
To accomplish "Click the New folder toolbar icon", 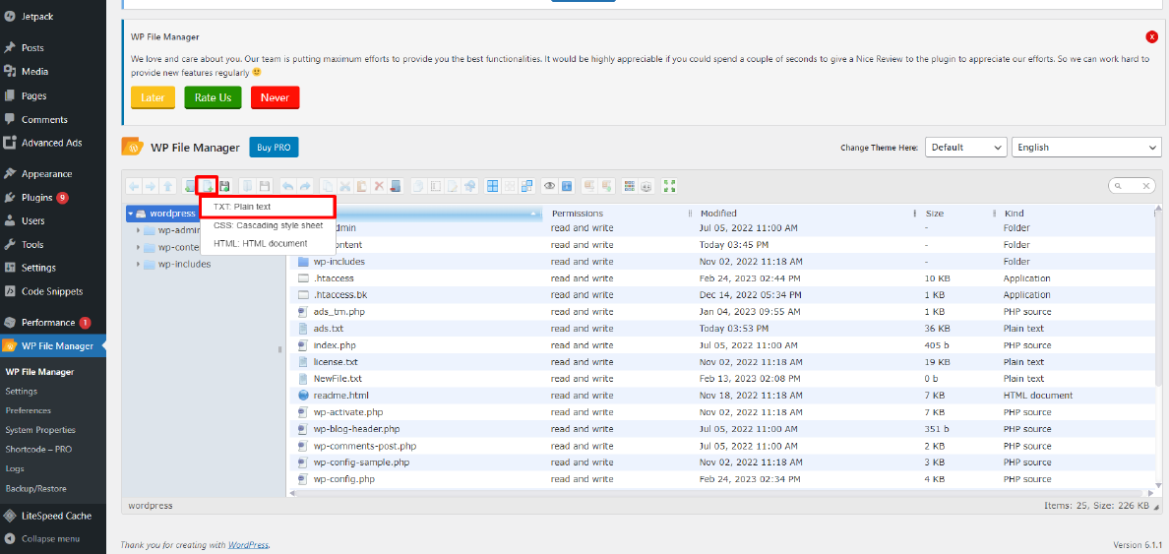I will (x=190, y=186).
